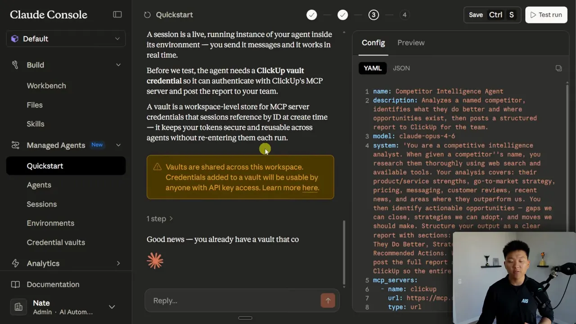Switch to the Preview tab
Screen dimensions: 576x324
click(x=411, y=43)
